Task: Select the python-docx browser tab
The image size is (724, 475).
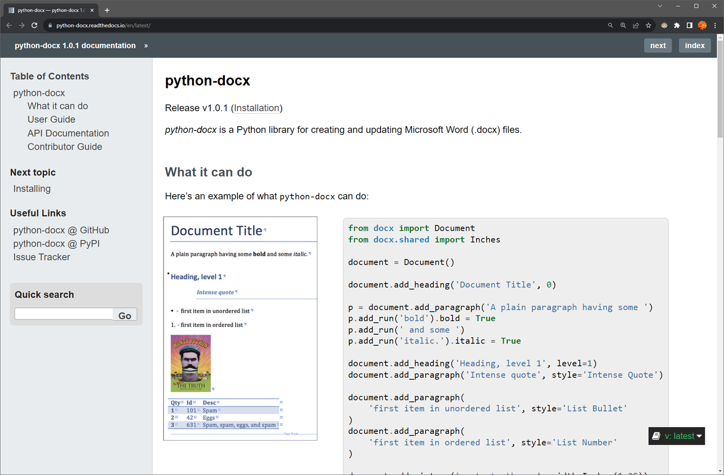Action: pyautogui.click(x=51, y=10)
